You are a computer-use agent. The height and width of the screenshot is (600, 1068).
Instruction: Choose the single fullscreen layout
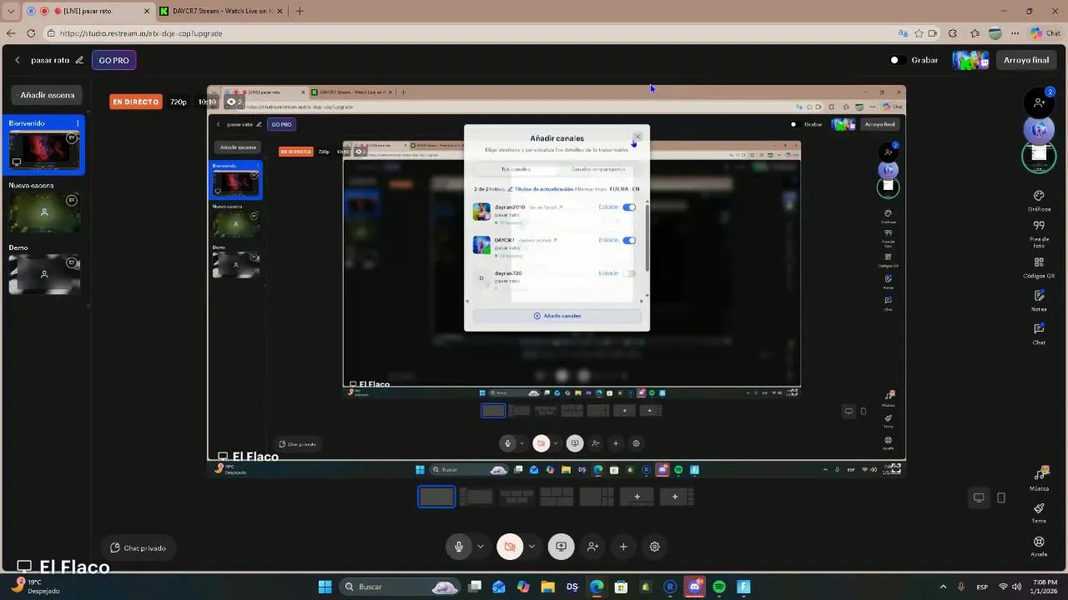[436, 497]
